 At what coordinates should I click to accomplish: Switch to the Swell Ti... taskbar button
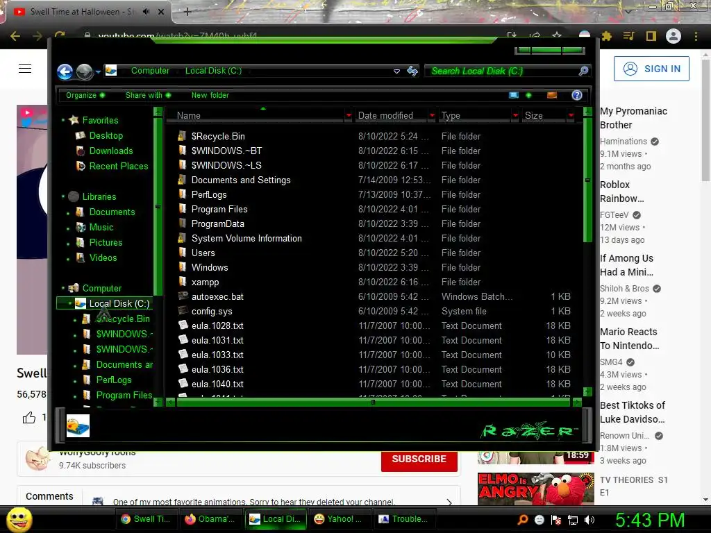coord(147,519)
